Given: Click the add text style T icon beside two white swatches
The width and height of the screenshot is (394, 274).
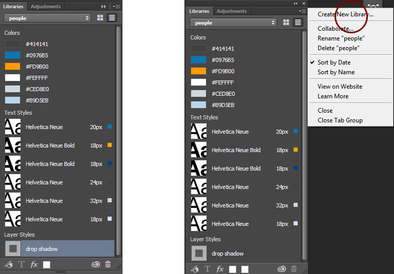Looking at the screenshot, I should 208,269.
